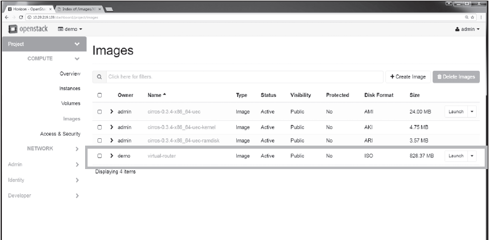This screenshot has height=240, width=489.
Task: Close the Horizon browser tab
Action: (x=51, y=9)
